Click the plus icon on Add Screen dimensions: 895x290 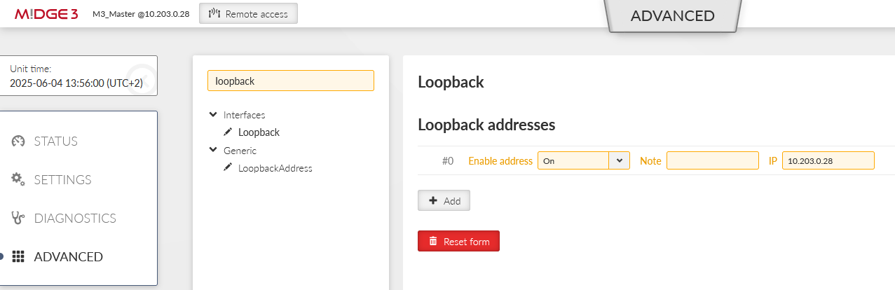click(x=433, y=200)
